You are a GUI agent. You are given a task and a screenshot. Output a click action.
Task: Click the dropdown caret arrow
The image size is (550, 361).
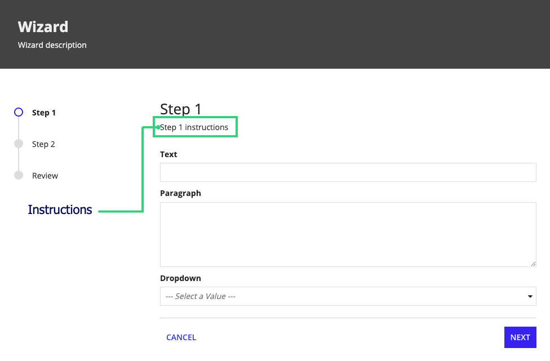tap(530, 296)
